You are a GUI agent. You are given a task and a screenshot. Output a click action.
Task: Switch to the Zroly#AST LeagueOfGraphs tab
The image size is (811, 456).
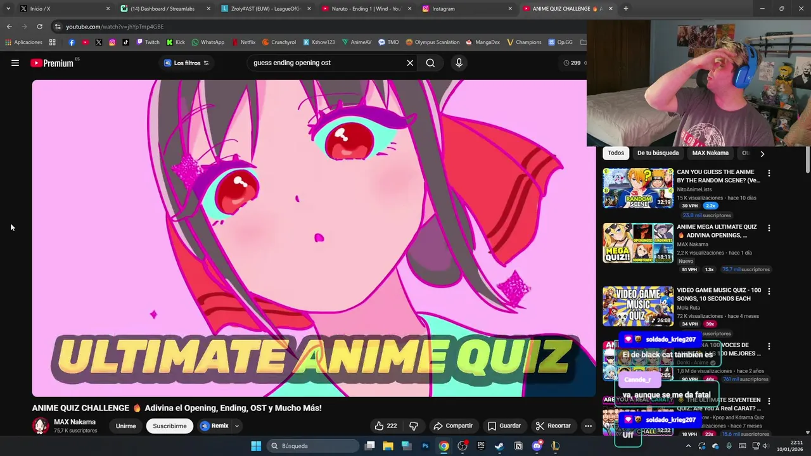pos(266,9)
